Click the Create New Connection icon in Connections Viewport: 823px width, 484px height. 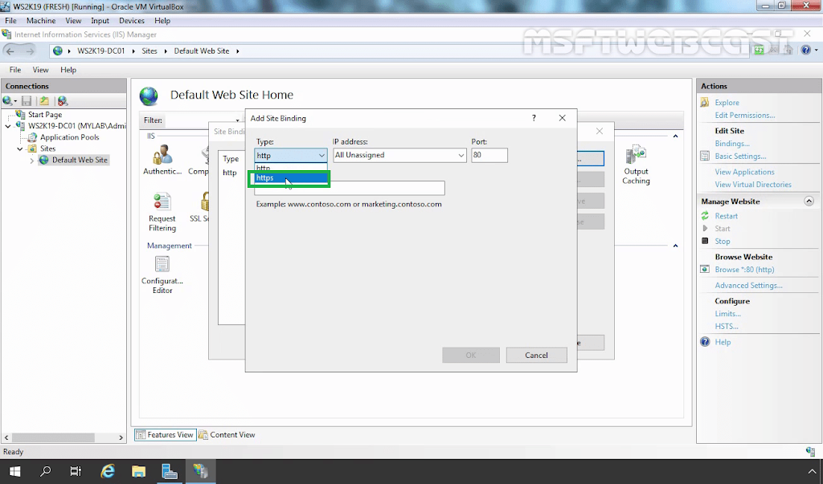pos(9,100)
